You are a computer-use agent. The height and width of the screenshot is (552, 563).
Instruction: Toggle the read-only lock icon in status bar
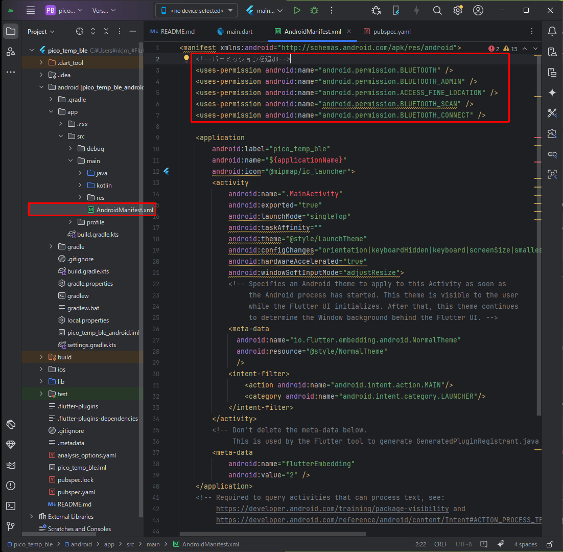pos(550,544)
